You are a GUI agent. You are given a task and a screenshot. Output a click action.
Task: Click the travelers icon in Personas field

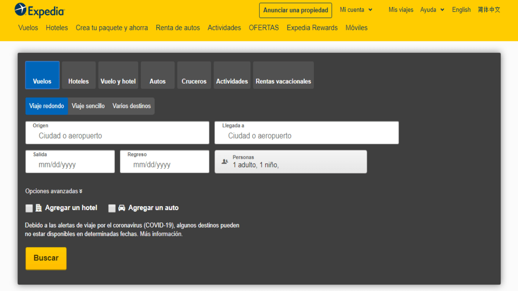[225, 161]
